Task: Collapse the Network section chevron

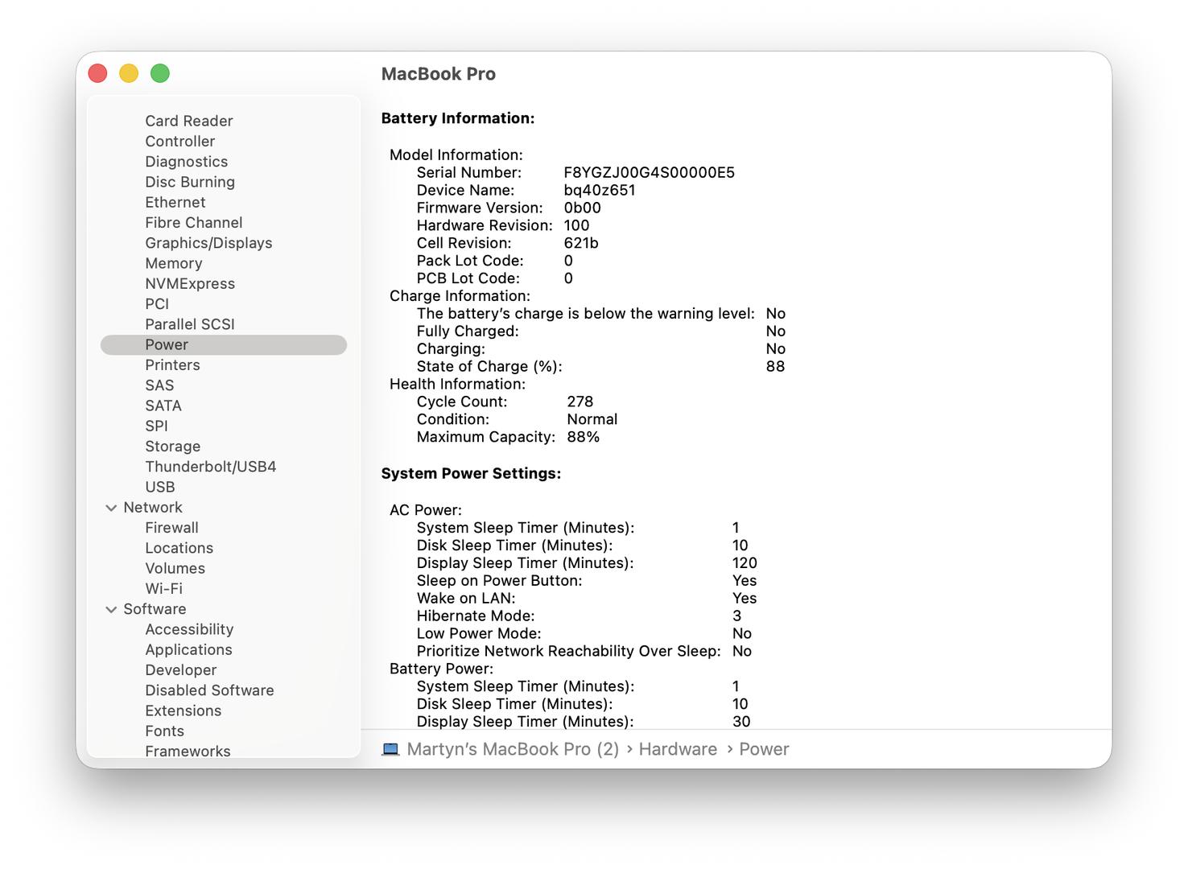Action: [111, 508]
